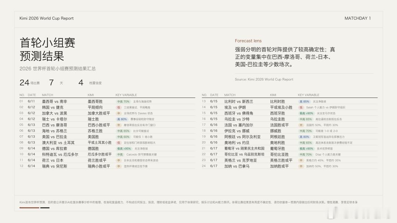Select match 科特迪瓦 vs 厄瓜多尔

tap(60, 154)
